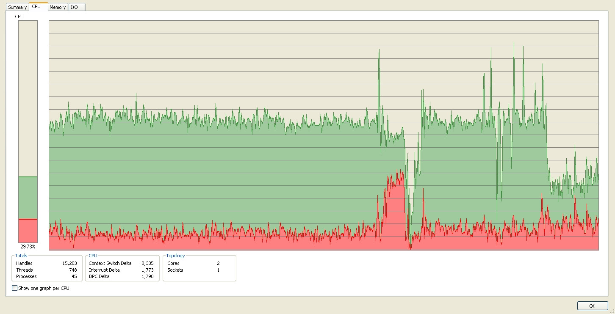
Task: Select the Handles value 15,203
Action: click(x=69, y=263)
